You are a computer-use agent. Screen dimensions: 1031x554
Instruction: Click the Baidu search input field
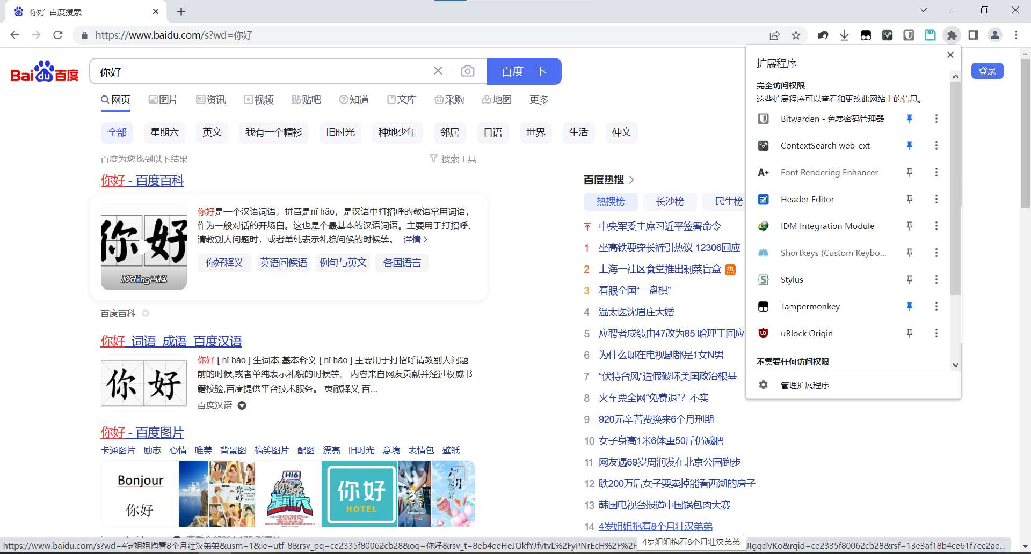pos(263,72)
